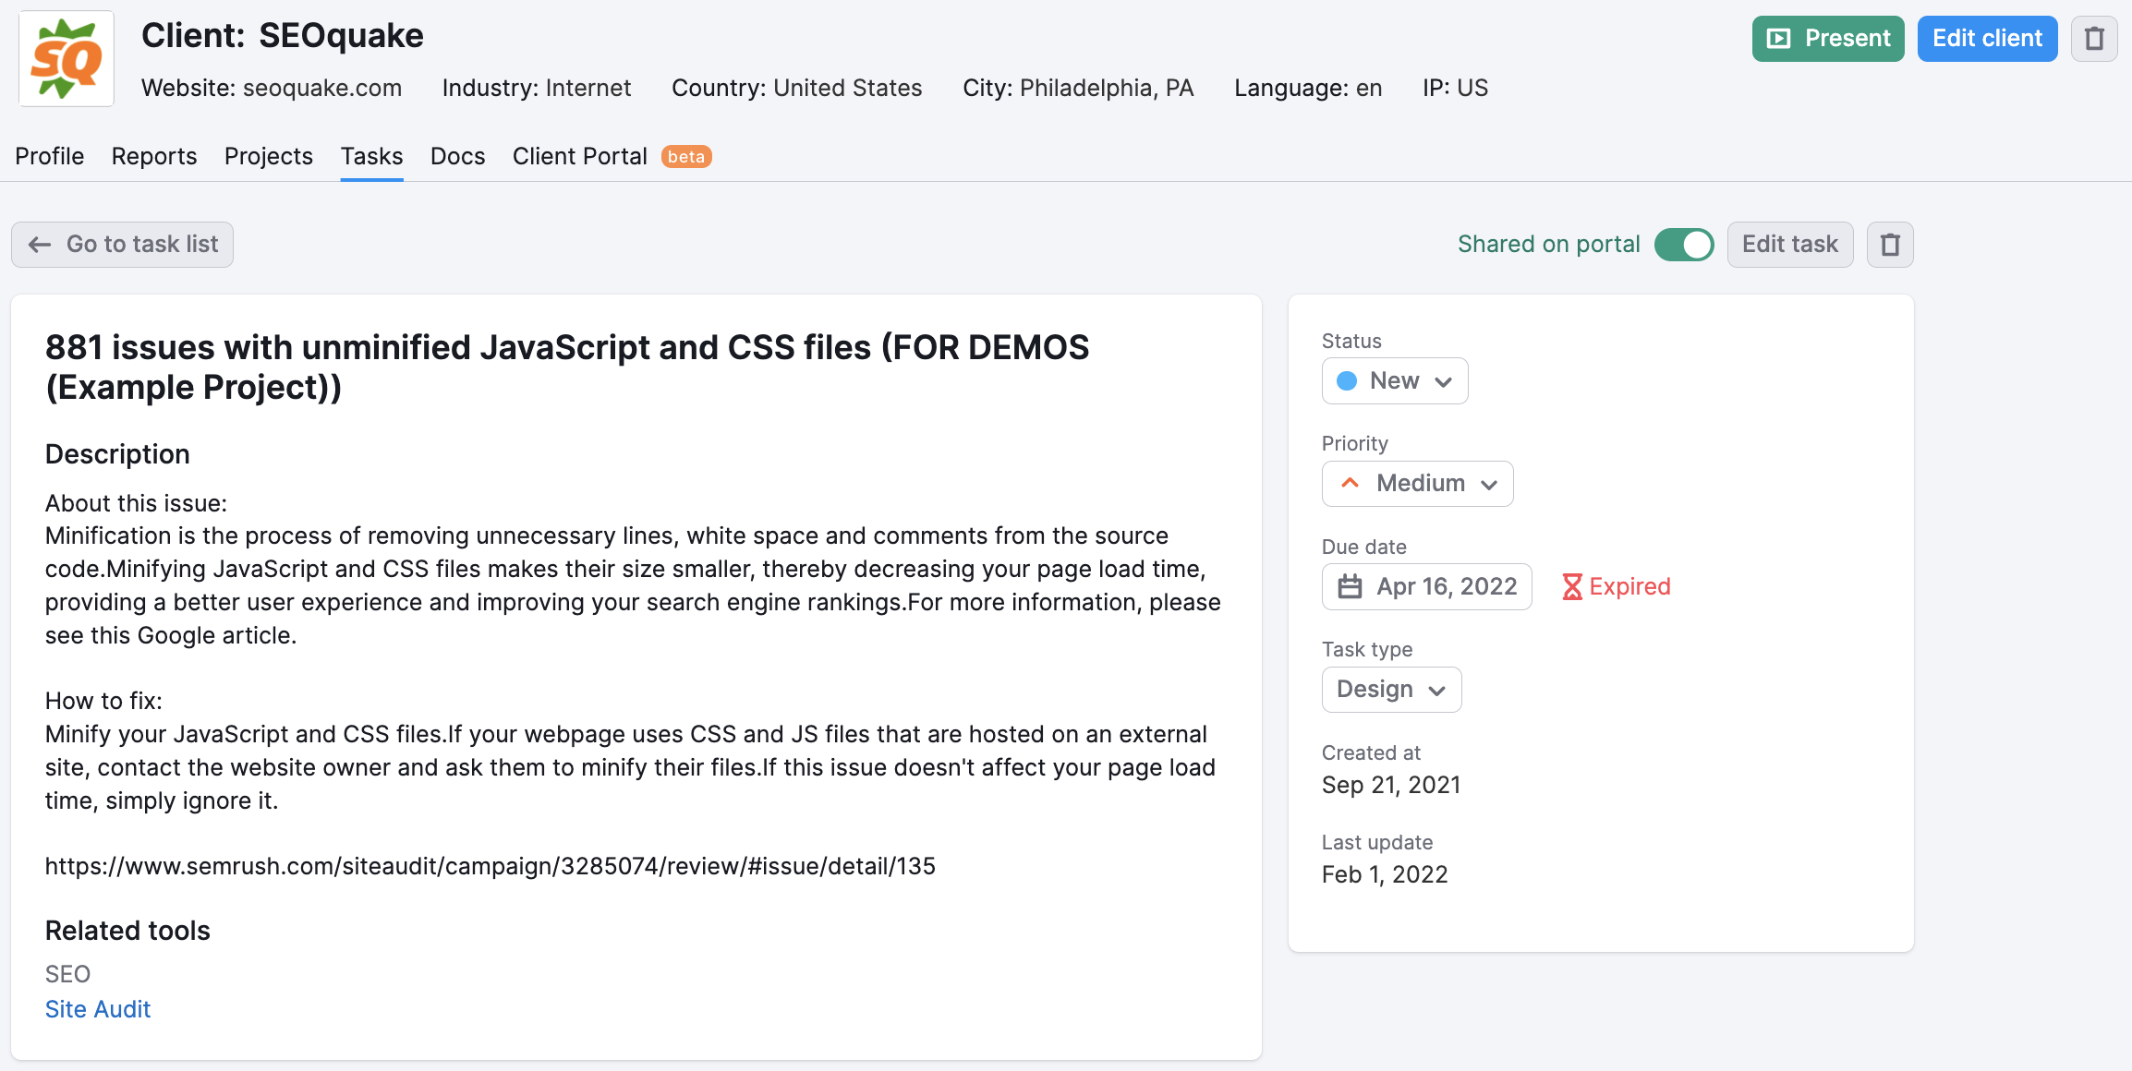The height and width of the screenshot is (1071, 2132).
Task: Open the Site Audit link
Action: (x=98, y=1009)
